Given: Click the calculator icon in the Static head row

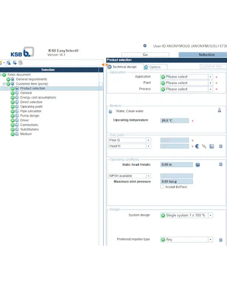Looking at the screenshot, I should click(221, 164).
